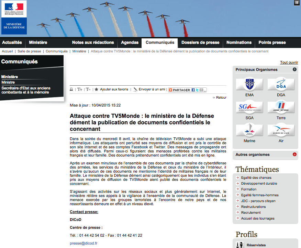Switch to the Nominations tab
This screenshot has width=301, height=248.
pyautogui.click(x=239, y=42)
